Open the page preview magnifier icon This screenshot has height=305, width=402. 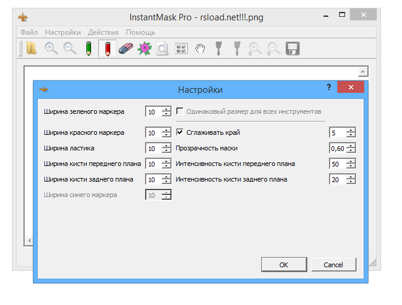162,49
